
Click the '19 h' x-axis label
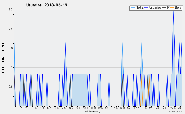tap(151, 108)
